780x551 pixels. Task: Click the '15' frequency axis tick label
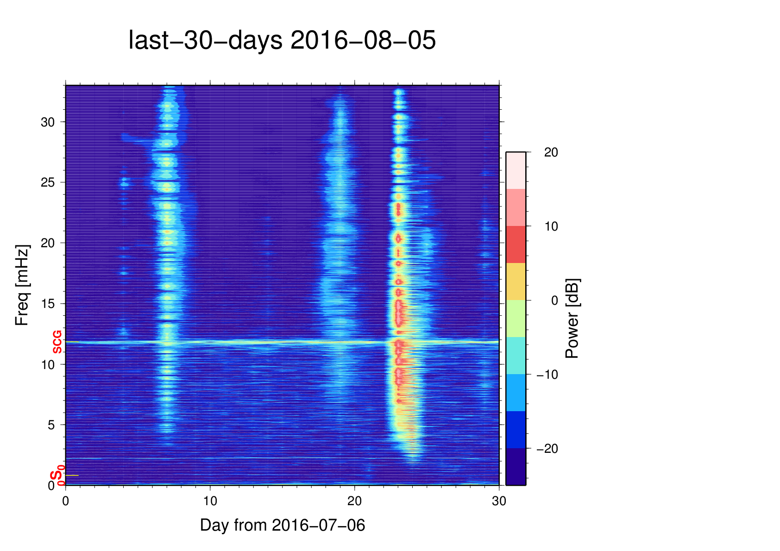47,304
